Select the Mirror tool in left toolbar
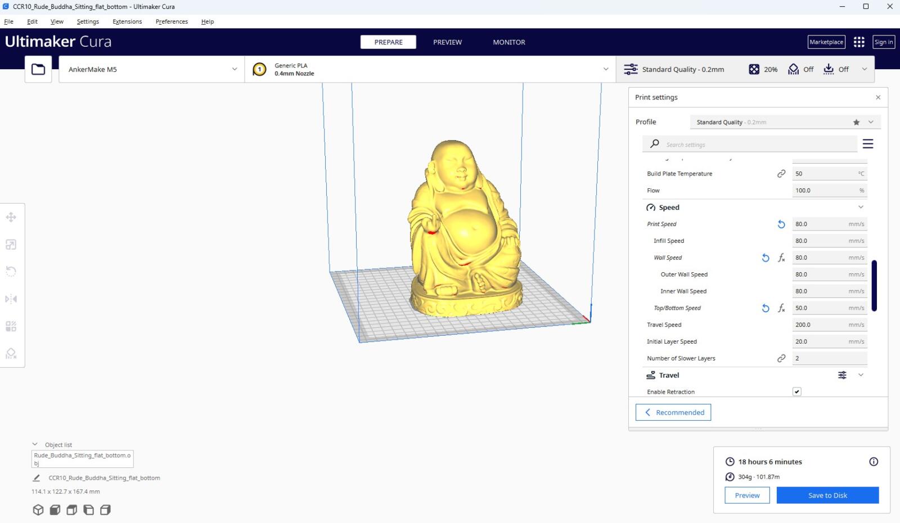The image size is (900, 523). click(x=11, y=299)
